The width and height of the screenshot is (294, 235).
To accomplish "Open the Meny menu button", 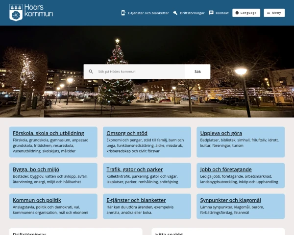I will point(274,13).
